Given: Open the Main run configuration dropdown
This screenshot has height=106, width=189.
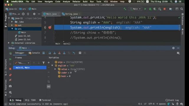Looking at the screenshot, I should click(135, 9).
